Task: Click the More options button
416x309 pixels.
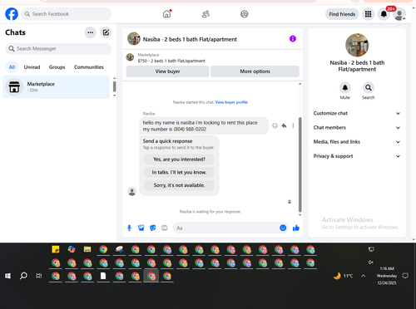Action: 255,71
